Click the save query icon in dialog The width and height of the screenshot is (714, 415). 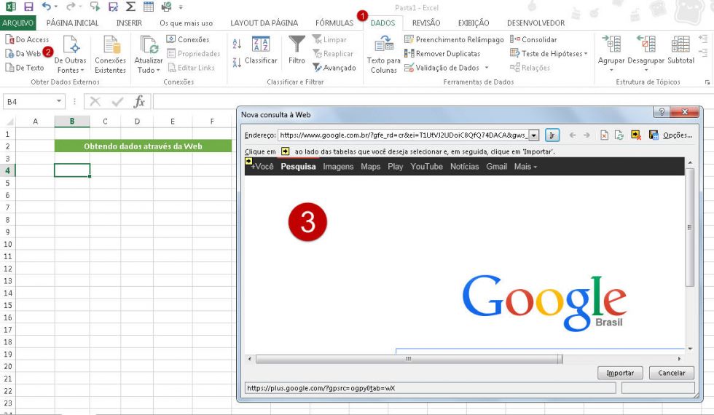(x=654, y=135)
